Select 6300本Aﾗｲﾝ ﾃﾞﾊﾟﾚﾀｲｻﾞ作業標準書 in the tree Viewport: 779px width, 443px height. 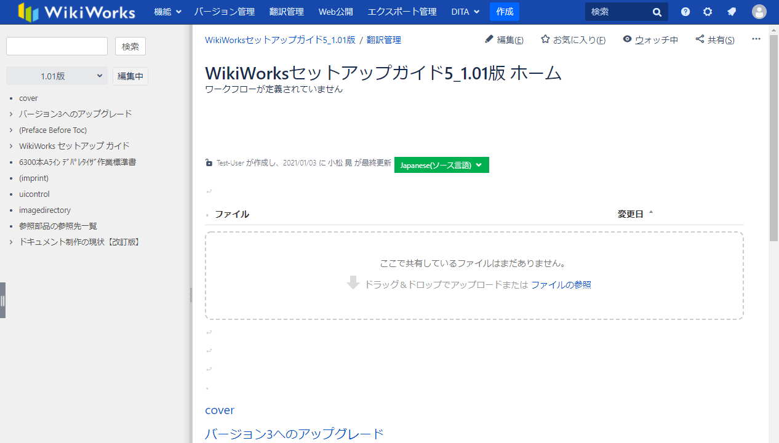click(78, 162)
